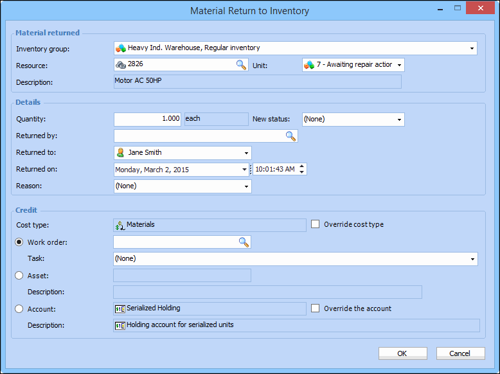
Task: Click the Resource field magnifier icon
Action: coord(241,64)
